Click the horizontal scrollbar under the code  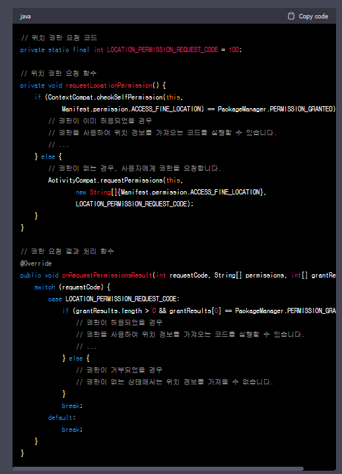pos(158,469)
